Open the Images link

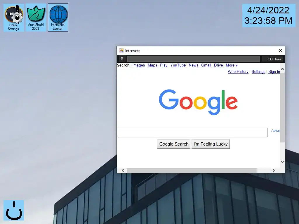click(x=138, y=65)
